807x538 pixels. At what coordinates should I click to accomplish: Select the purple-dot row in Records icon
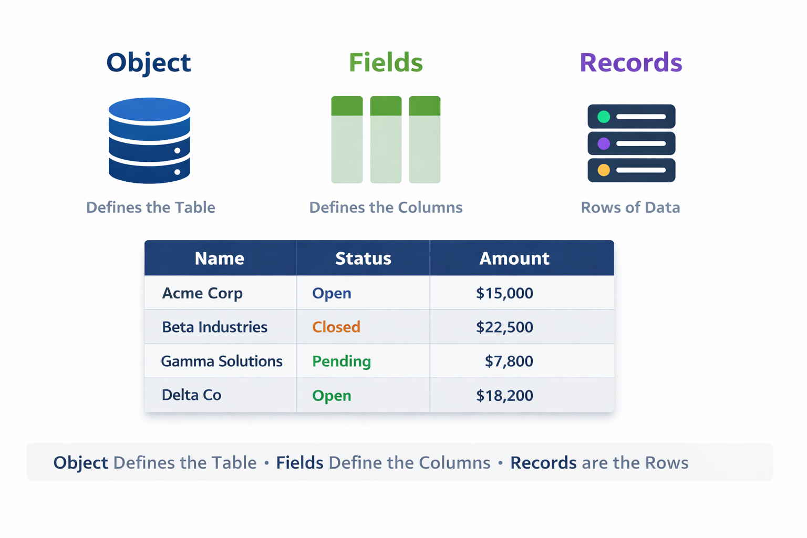click(x=631, y=143)
